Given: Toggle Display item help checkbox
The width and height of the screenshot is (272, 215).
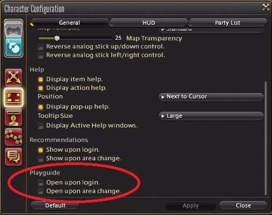Looking at the screenshot, I should click(x=41, y=80).
